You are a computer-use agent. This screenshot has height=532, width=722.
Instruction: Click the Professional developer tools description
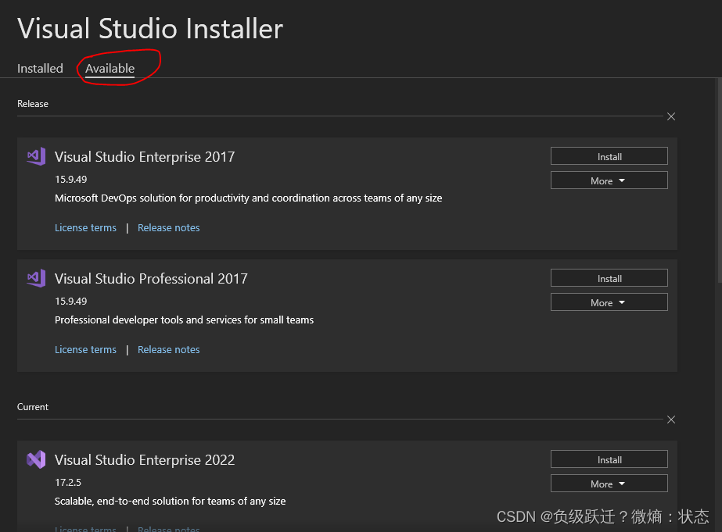click(x=184, y=320)
